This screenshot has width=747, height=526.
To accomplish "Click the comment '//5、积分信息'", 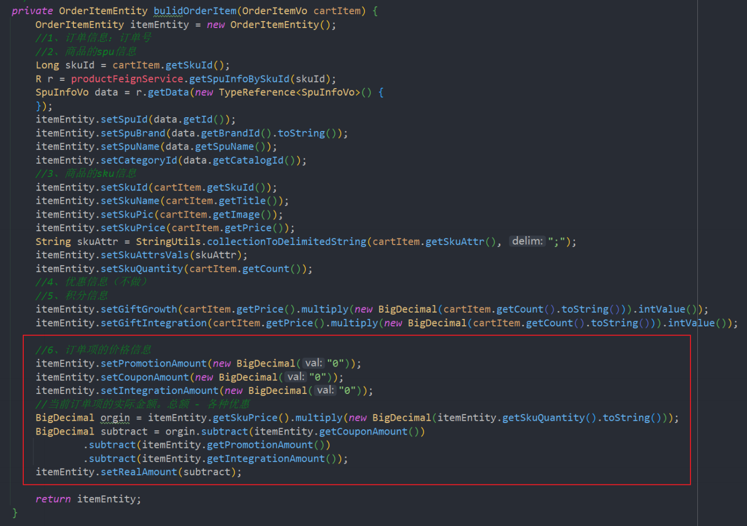I will (x=72, y=295).
